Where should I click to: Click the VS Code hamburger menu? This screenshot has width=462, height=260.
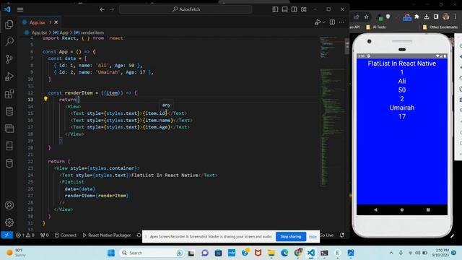pos(20,9)
